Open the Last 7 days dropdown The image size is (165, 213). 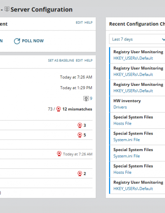tap(137, 39)
